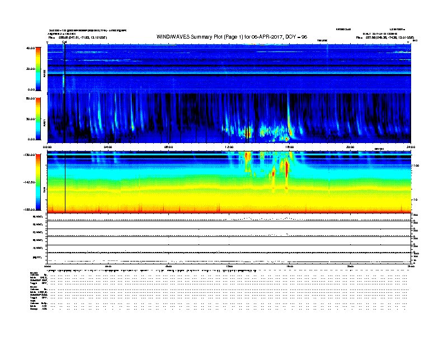Click the 20:00 tick label under RAD1 spectrogram
The width and height of the screenshot is (443, 342).
[x=350, y=147]
